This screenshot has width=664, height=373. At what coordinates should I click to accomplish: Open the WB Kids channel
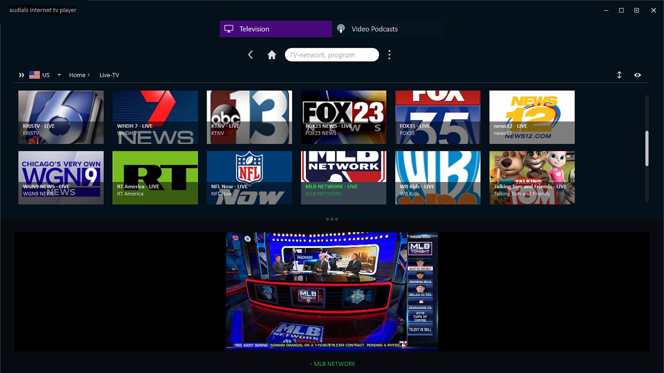click(x=438, y=178)
